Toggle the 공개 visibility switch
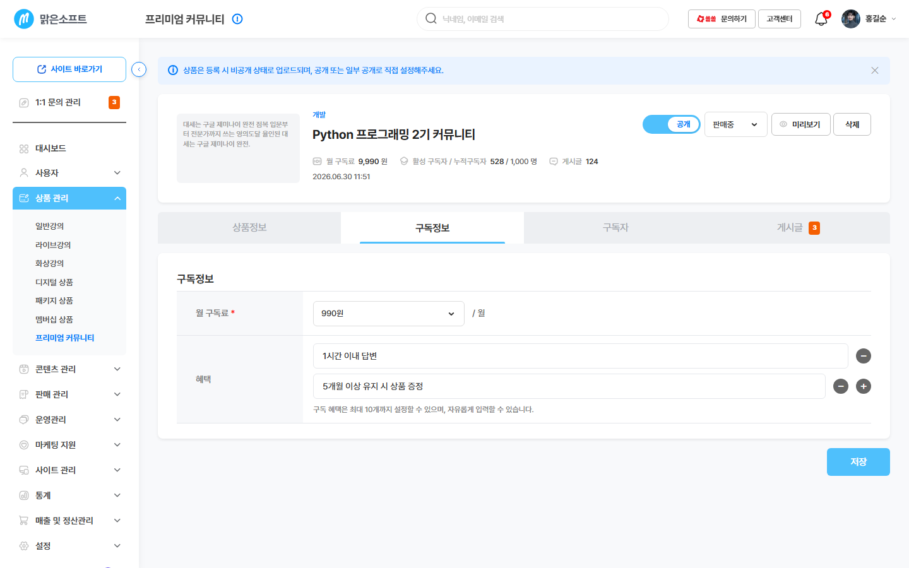The width and height of the screenshot is (909, 568). tap(672, 124)
